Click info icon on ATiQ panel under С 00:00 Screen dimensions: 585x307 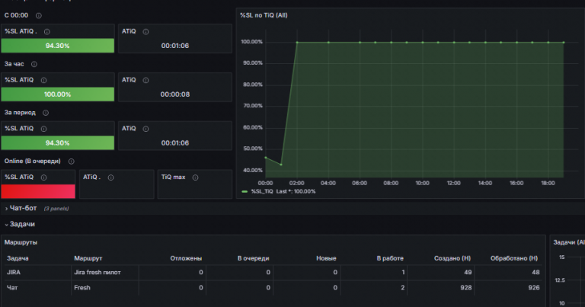coord(146,32)
